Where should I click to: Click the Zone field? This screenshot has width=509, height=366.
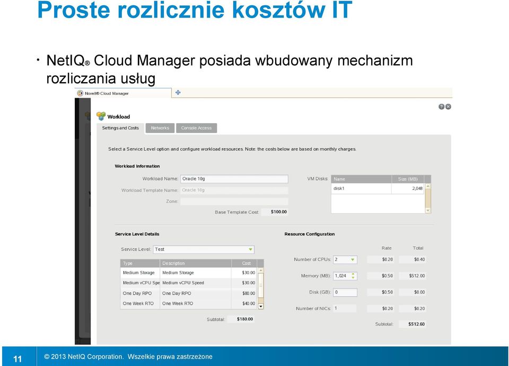[234, 202]
